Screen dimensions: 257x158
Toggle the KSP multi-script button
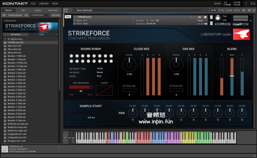[244, 10]
